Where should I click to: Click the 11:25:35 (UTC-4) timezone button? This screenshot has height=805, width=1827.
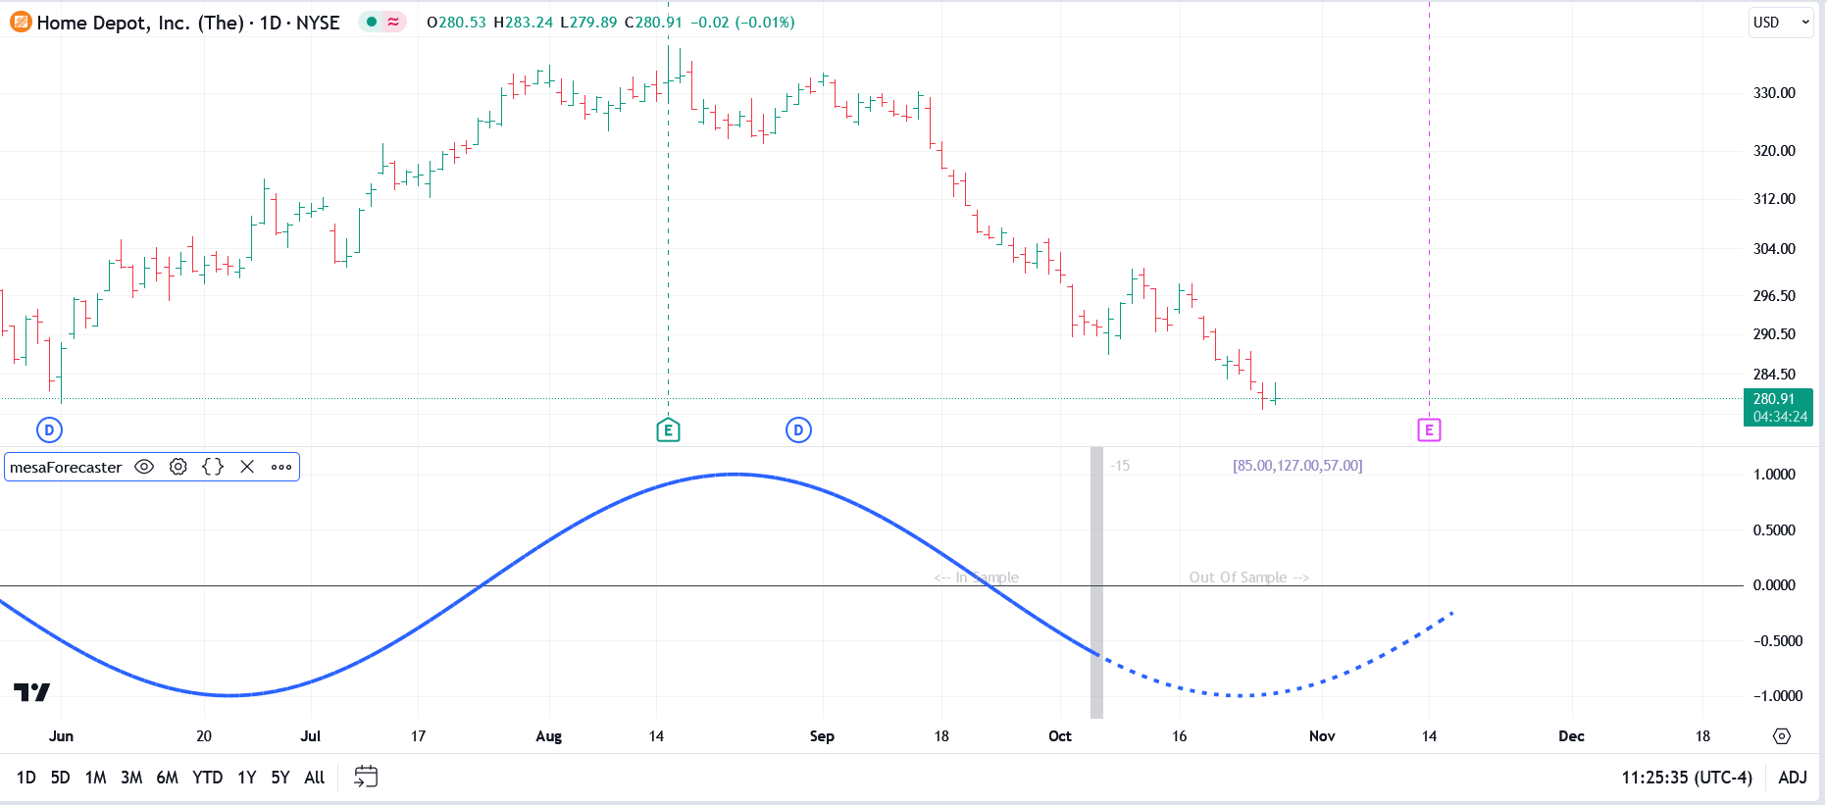(1687, 778)
